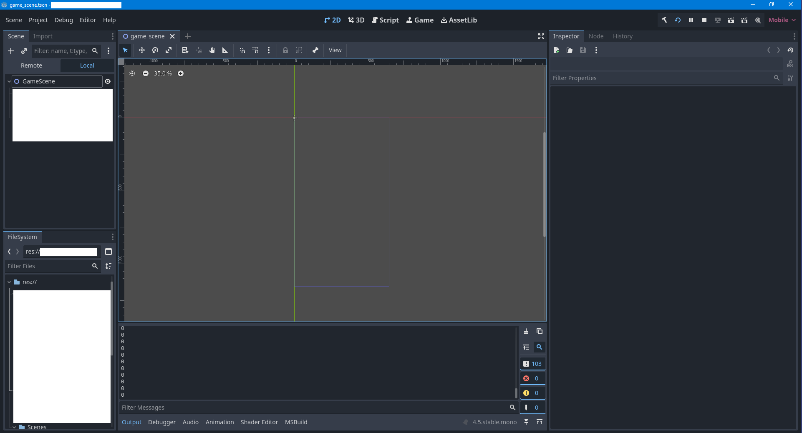Toggle grid snapping in the viewport toolbar
This screenshot has height=433, width=802.
pos(255,50)
